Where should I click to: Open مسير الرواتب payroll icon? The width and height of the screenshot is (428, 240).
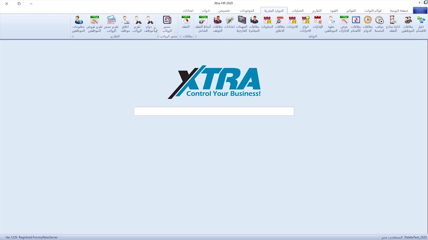[x=167, y=24]
